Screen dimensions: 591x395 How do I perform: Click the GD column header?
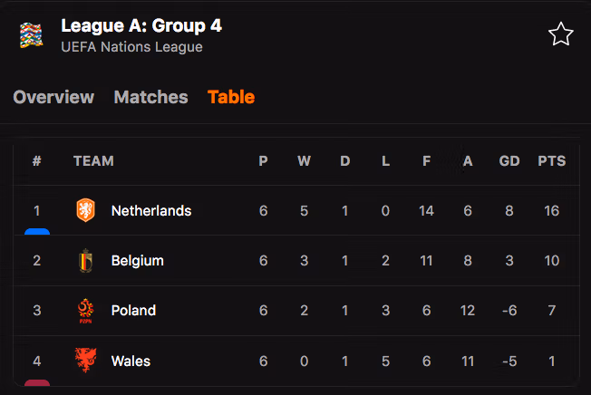509,161
